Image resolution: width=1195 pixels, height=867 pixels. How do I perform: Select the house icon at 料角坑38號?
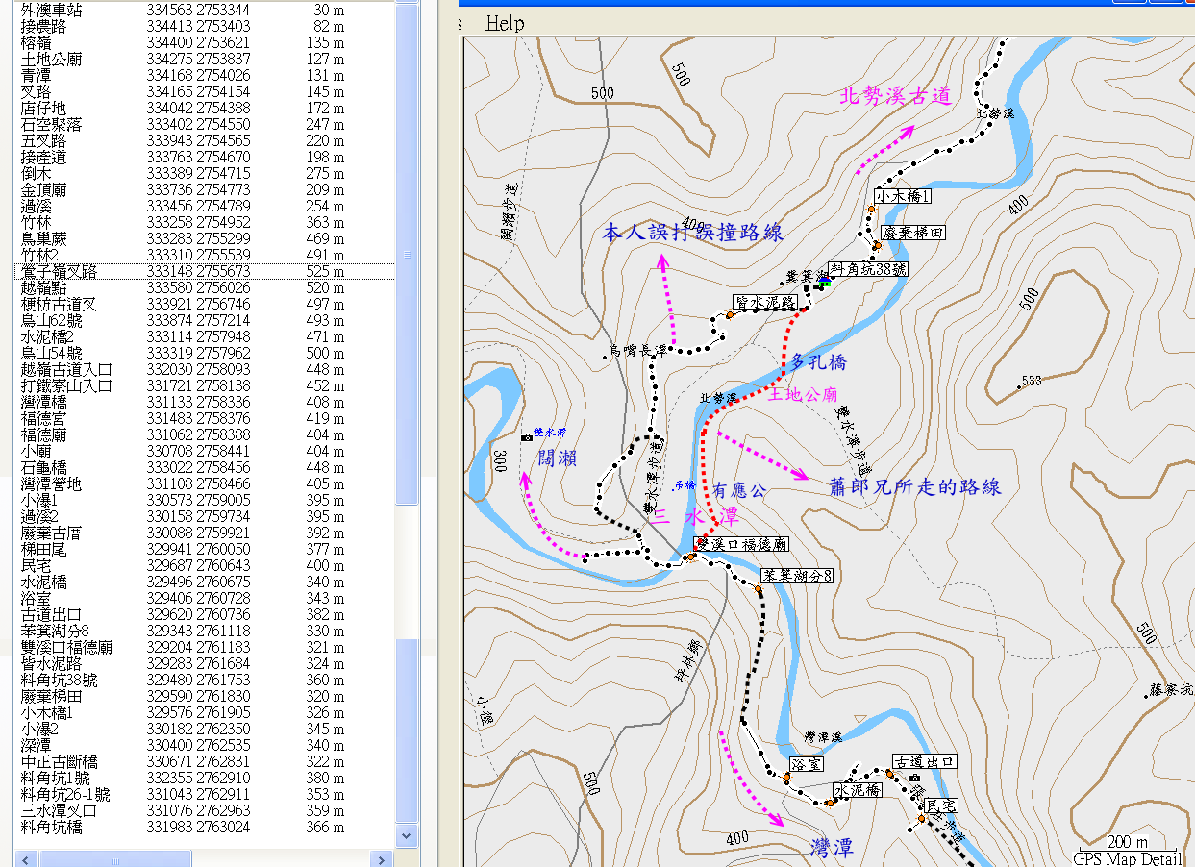pos(824,280)
